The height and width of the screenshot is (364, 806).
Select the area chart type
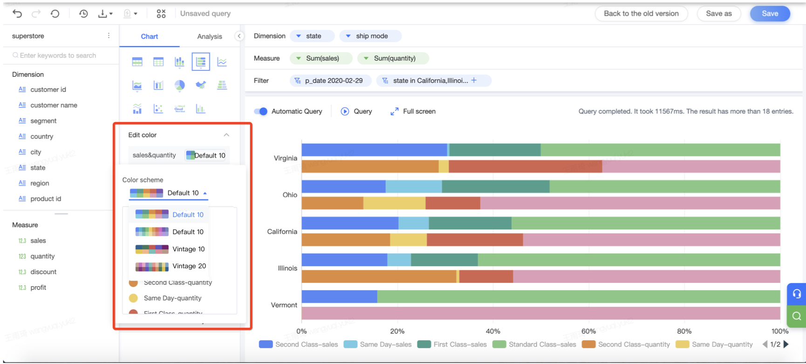pos(137,85)
